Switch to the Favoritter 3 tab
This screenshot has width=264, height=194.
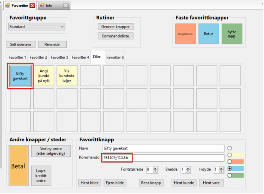pyautogui.click(x=59, y=57)
